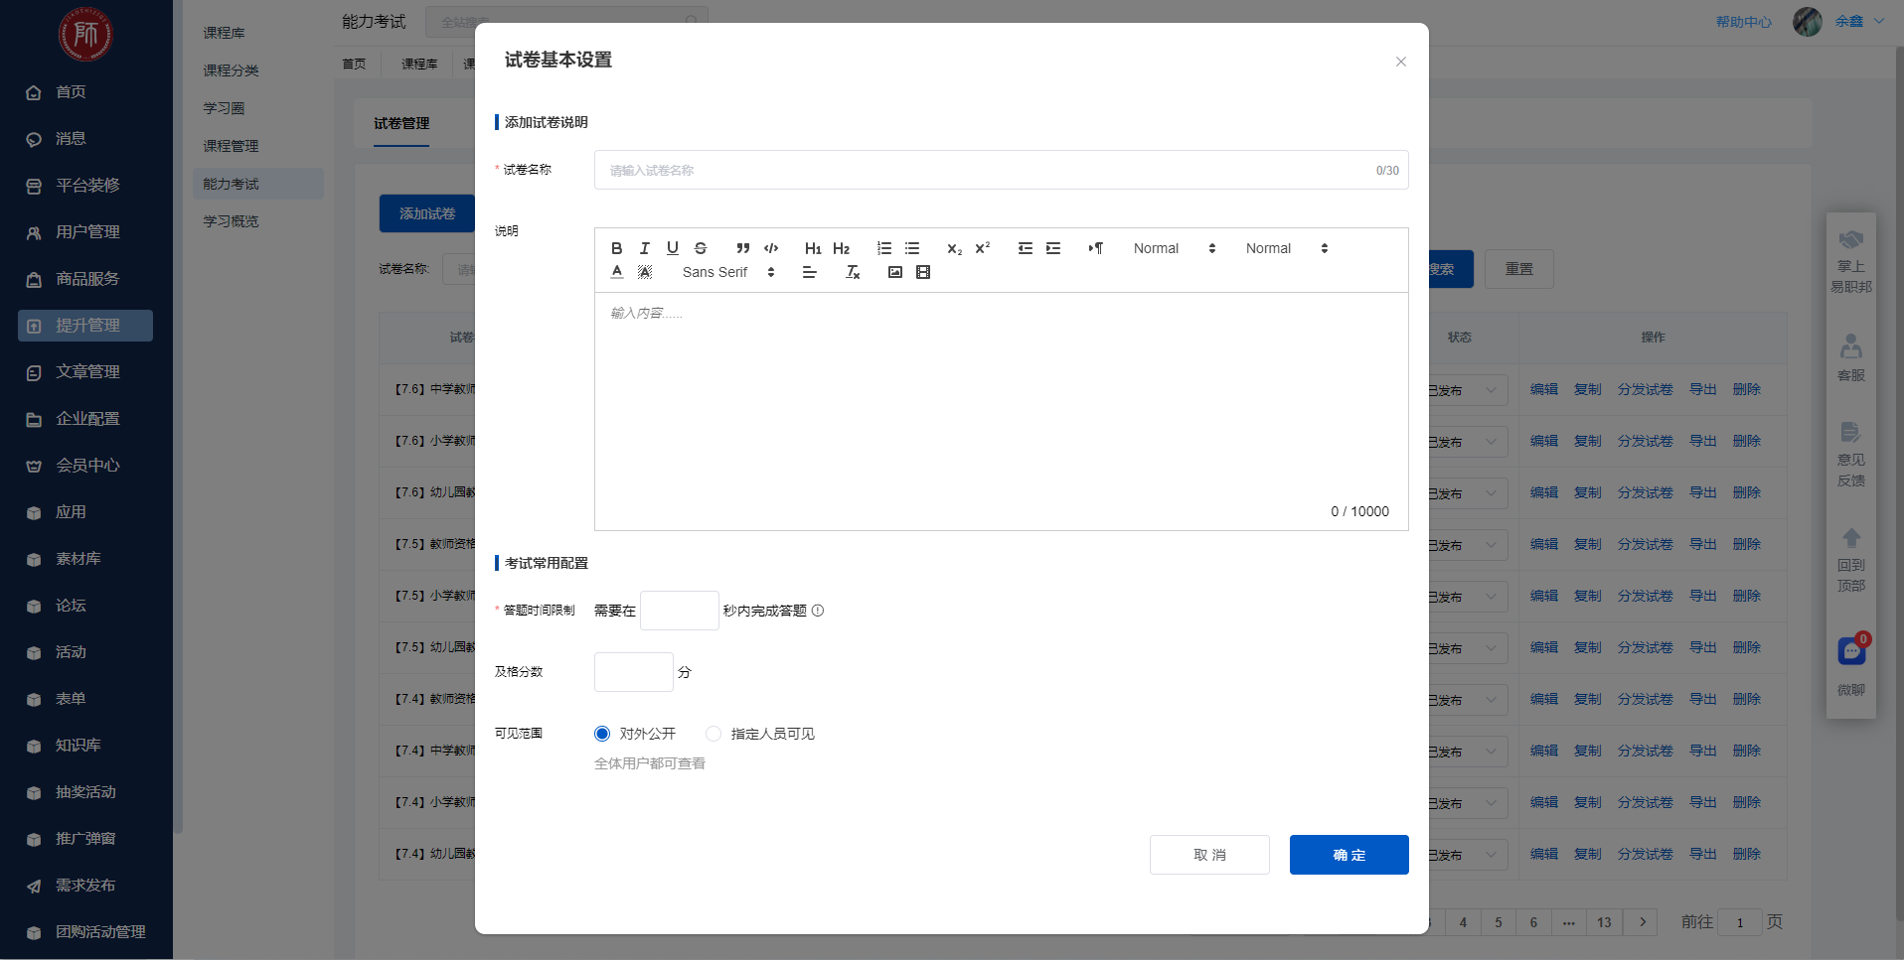1904x960 pixels.
Task: Insert an image into the description
Action: (x=895, y=272)
